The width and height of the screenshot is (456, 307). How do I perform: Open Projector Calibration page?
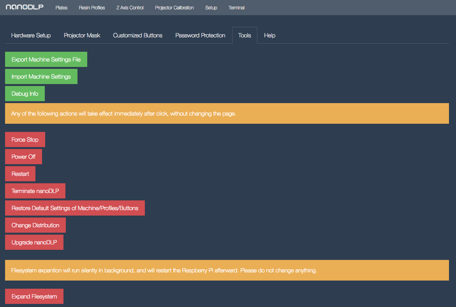tap(174, 7)
